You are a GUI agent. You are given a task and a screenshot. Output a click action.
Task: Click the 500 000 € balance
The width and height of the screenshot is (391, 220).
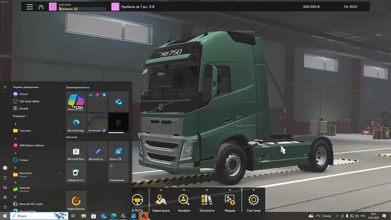pos(312,7)
